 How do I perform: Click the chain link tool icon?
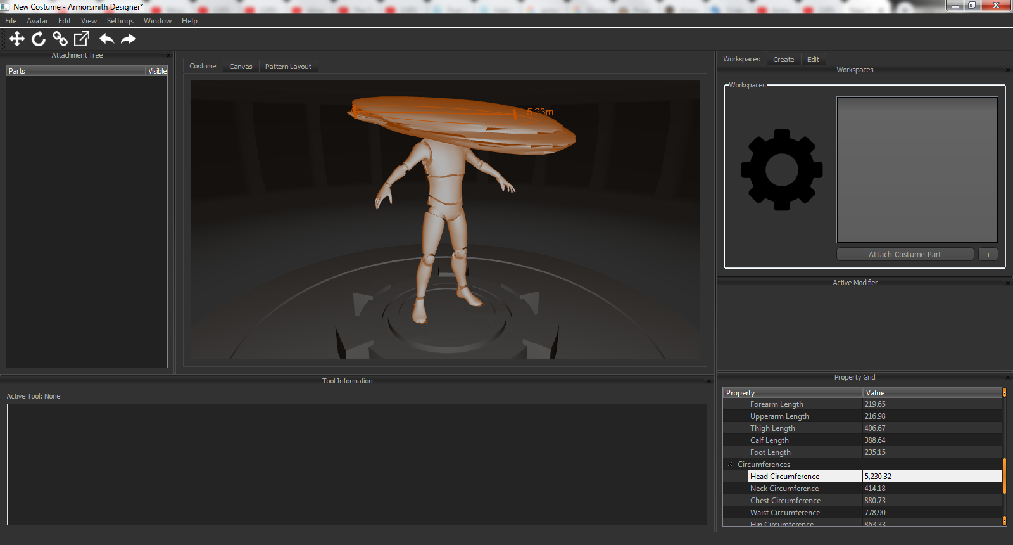(60, 39)
